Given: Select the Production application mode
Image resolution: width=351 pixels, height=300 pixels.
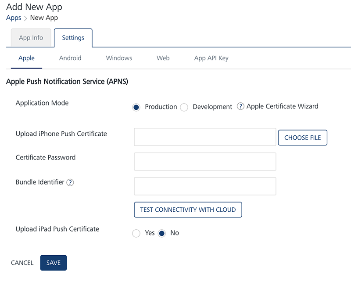Looking at the screenshot, I should coord(136,107).
